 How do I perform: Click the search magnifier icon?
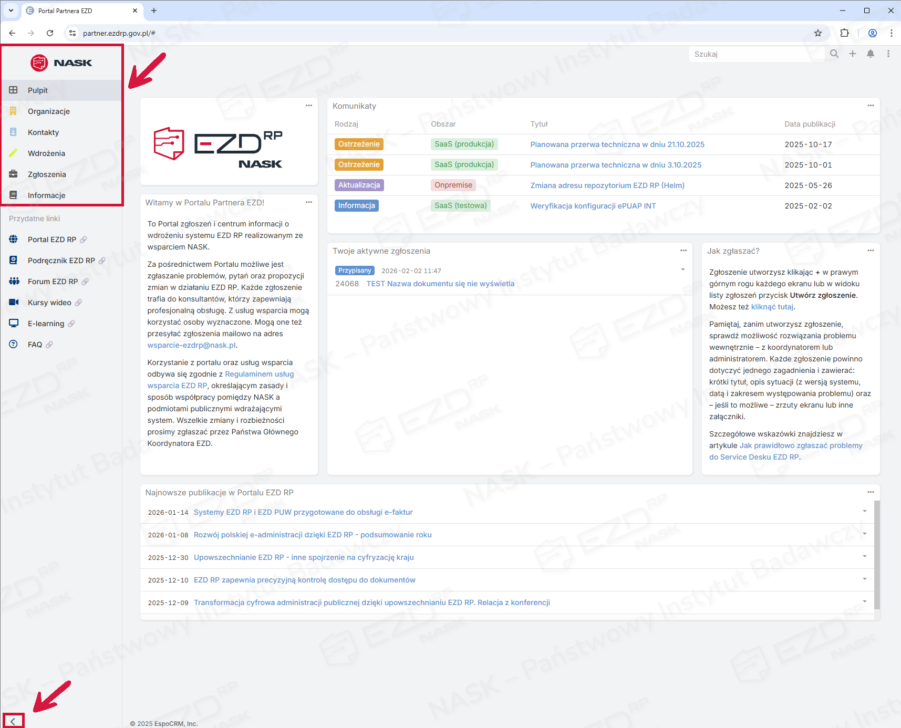(834, 54)
